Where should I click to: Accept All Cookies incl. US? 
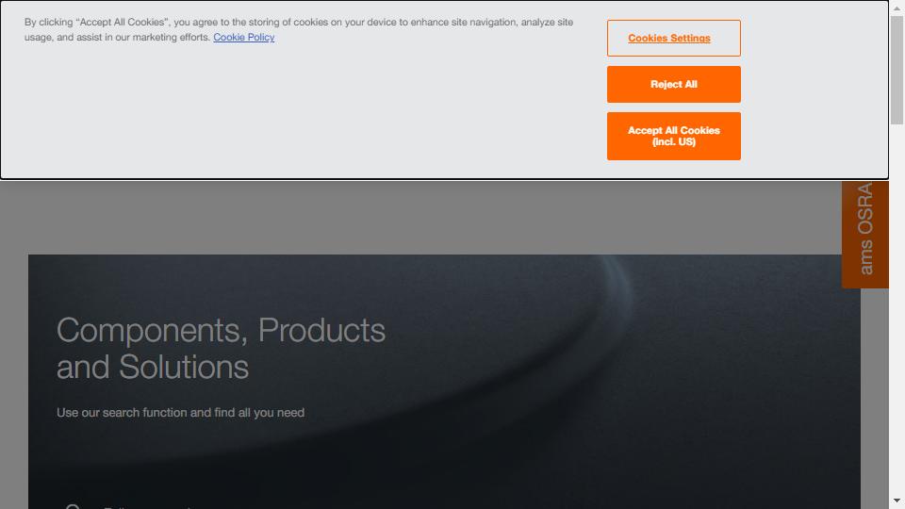tap(673, 136)
